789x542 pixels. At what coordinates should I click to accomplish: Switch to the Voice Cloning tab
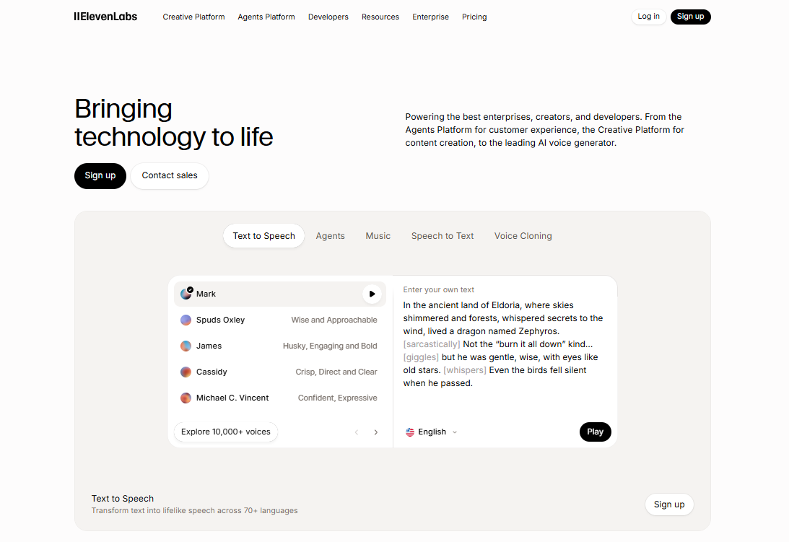click(523, 236)
